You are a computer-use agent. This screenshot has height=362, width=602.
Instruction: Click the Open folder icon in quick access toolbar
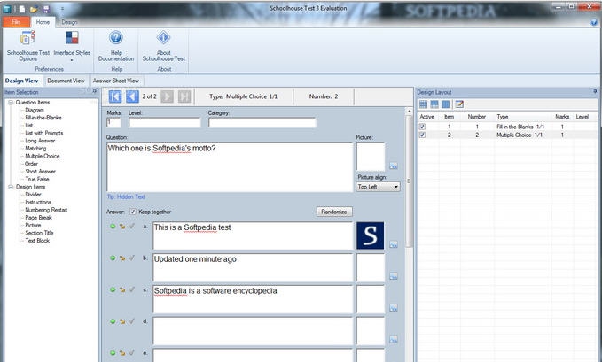tap(34, 9)
